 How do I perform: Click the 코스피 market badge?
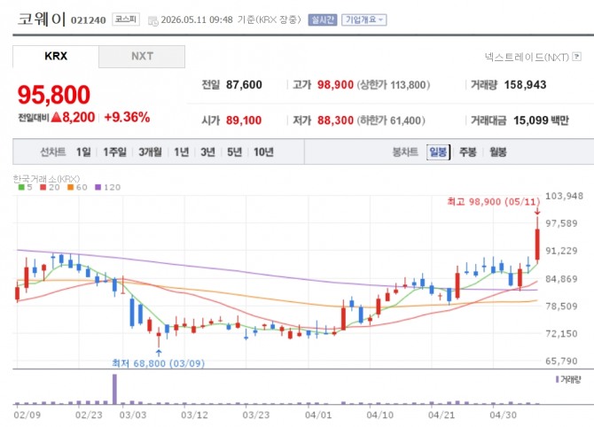click(x=126, y=19)
